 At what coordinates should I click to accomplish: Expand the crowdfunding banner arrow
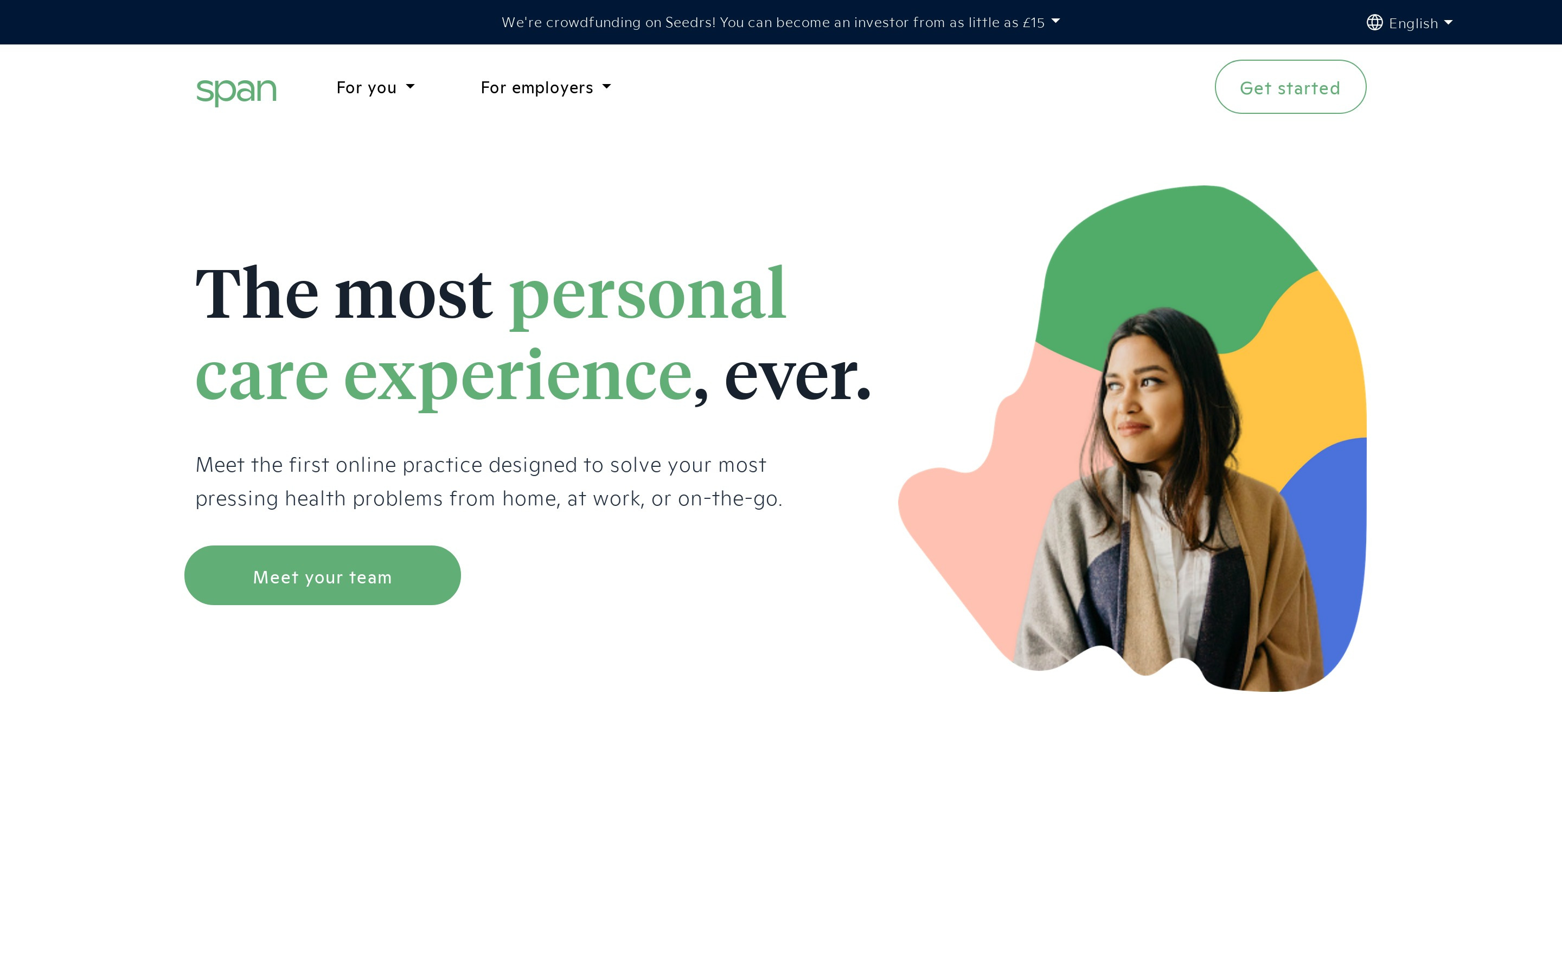(1055, 21)
